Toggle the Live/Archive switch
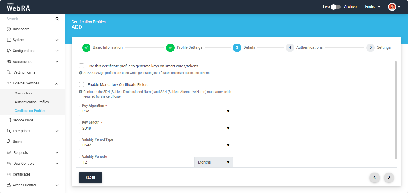The image size is (408, 193). click(336, 7)
